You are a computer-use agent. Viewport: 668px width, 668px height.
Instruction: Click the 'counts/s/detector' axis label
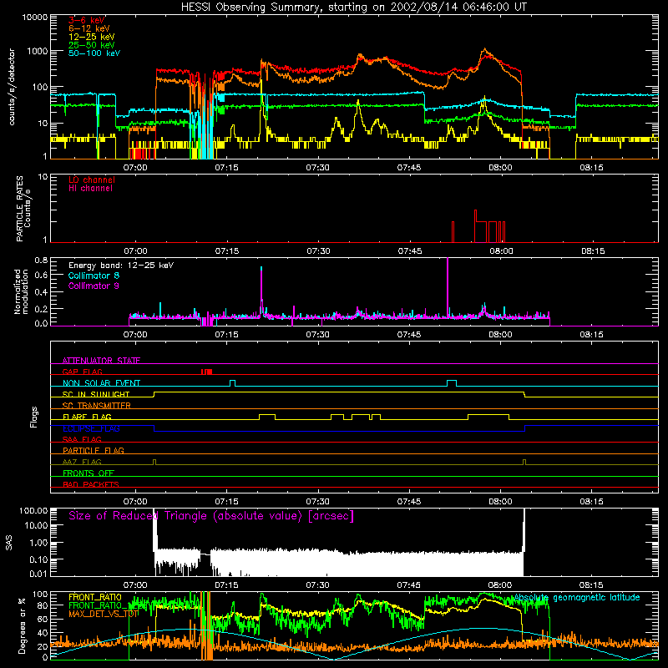[x=12, y=87]
